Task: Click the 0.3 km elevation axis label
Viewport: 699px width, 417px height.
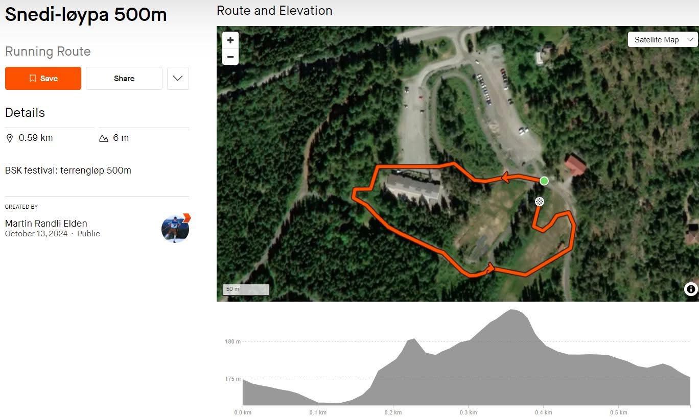Action: (468, 412)
